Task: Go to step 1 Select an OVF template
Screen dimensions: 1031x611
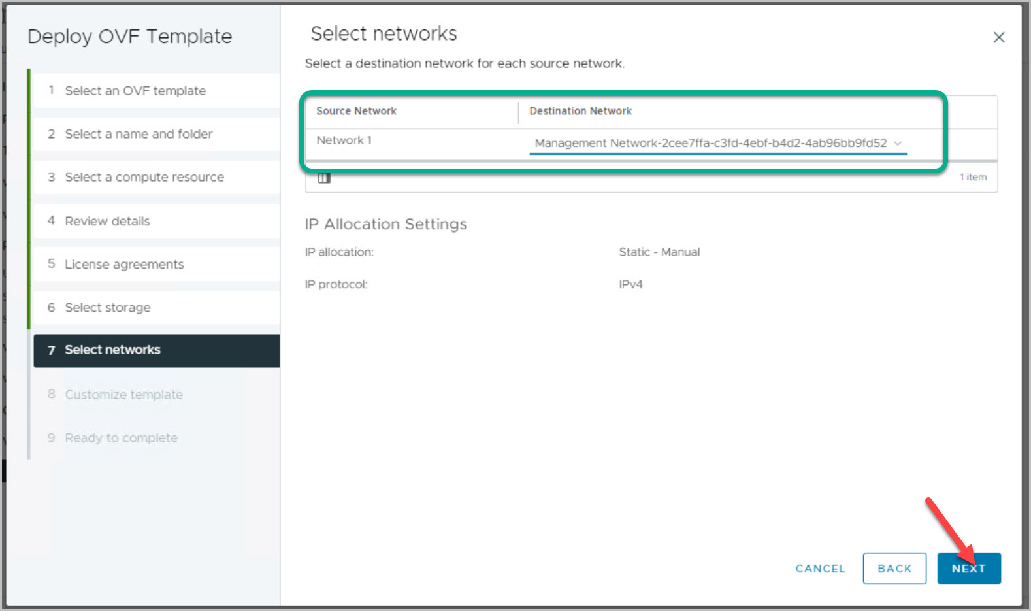Action: coord(135,91)
